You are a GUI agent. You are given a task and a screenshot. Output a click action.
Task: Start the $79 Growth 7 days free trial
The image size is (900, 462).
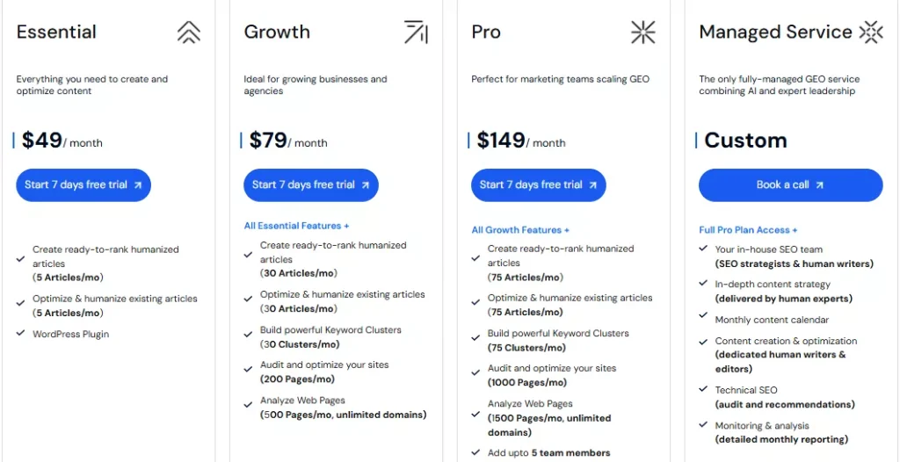(311, 185)
